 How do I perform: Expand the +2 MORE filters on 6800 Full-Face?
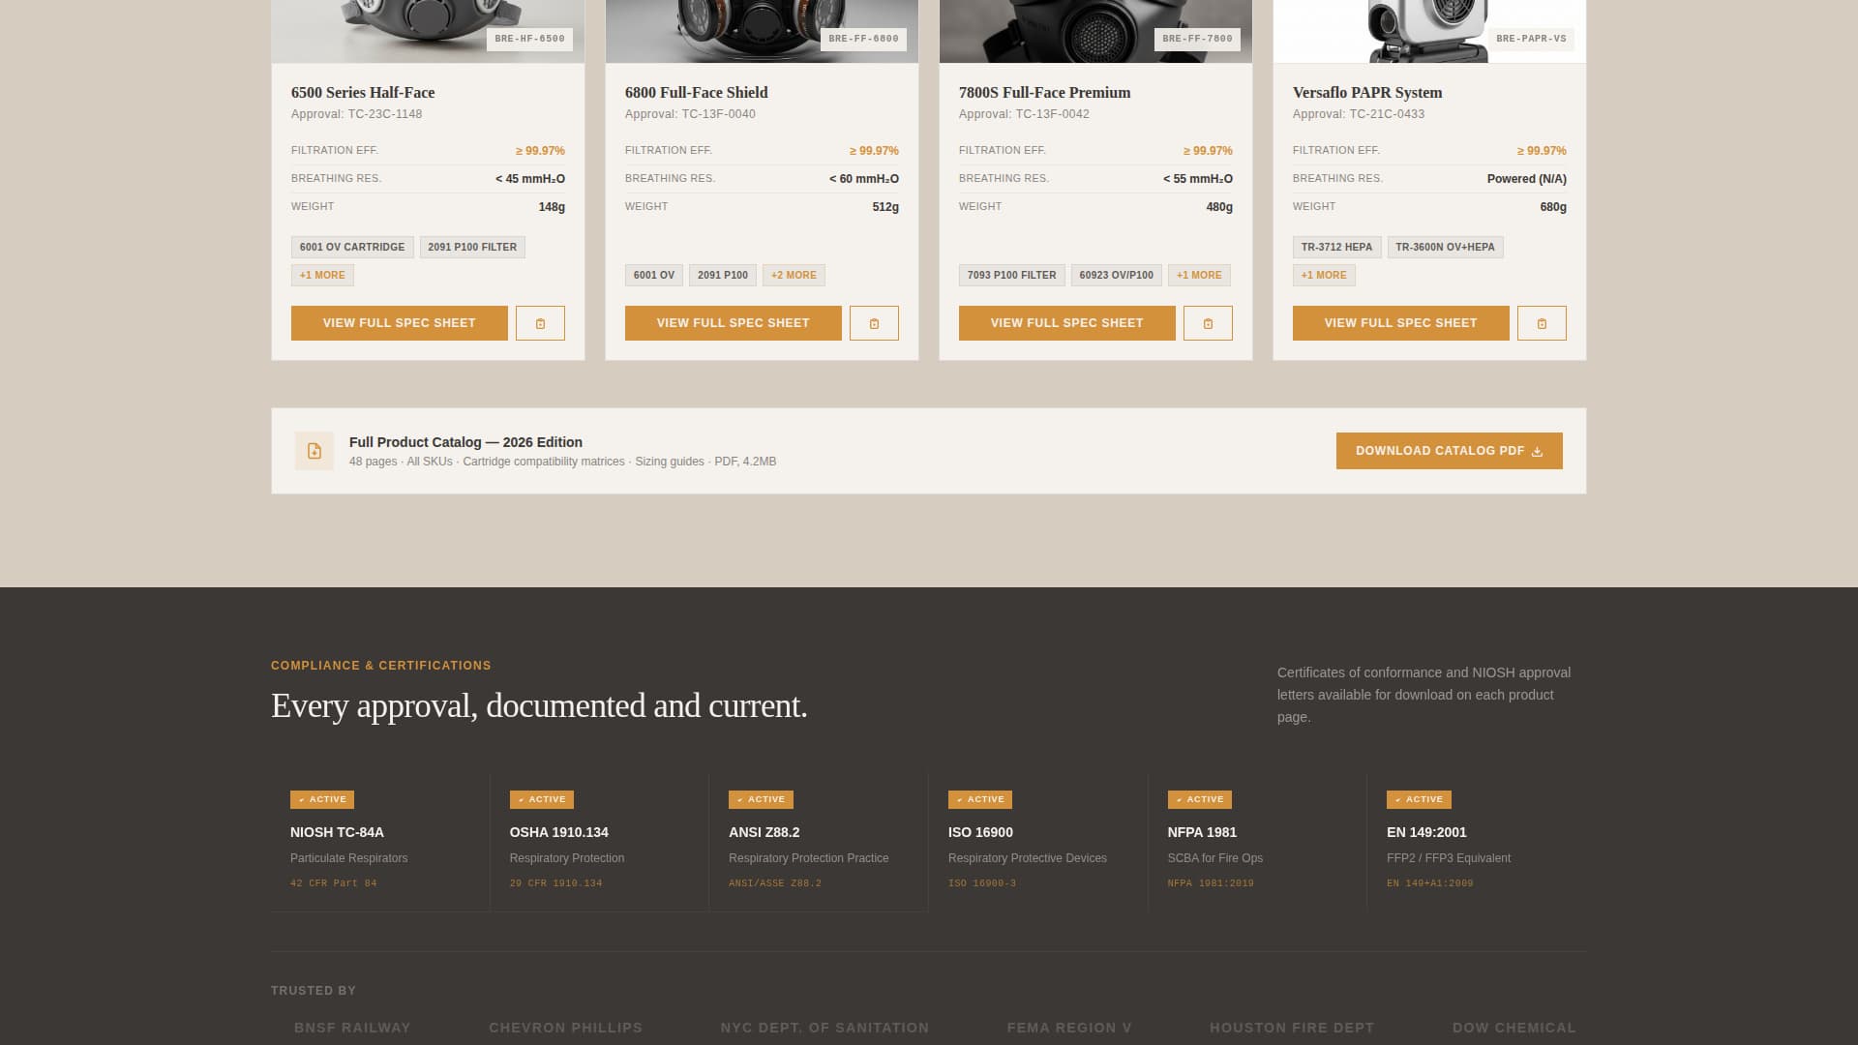point(794,275)
